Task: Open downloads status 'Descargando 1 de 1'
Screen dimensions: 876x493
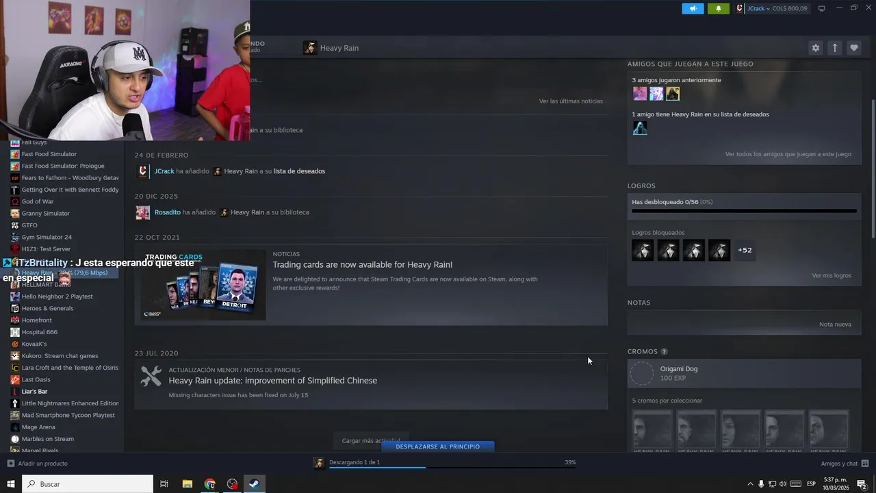Action: tap(355, 462)
